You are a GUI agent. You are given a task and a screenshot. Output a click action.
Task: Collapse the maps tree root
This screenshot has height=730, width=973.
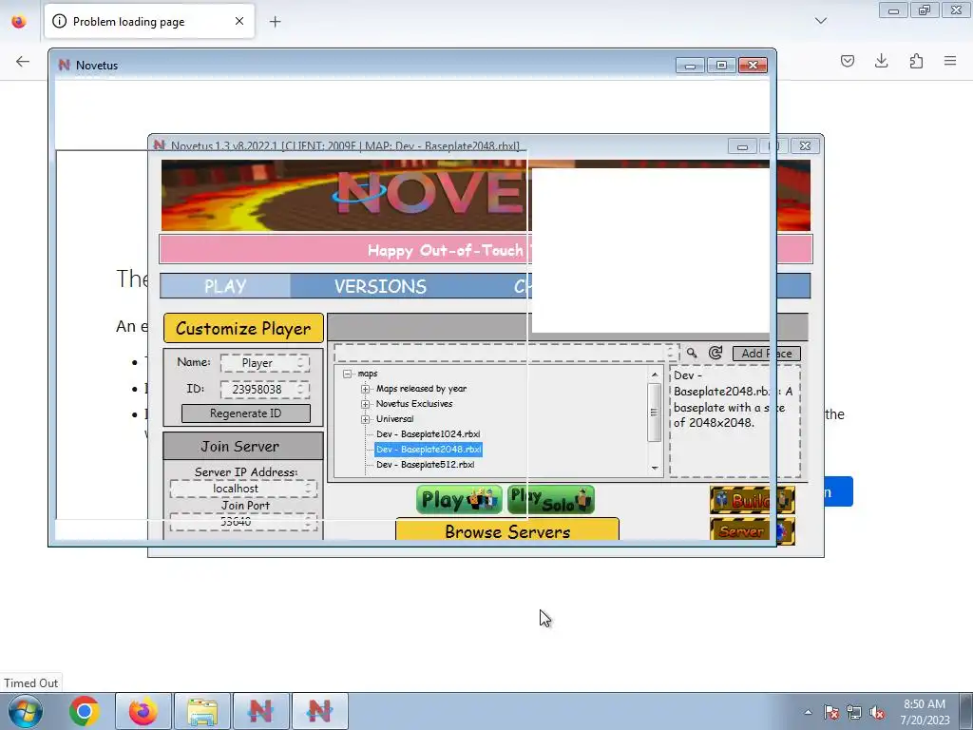point(348,374)
